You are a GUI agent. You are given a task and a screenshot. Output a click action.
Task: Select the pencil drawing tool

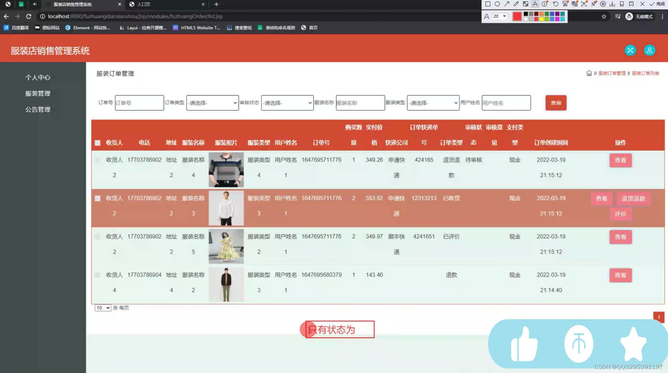(x=516, y=4)
